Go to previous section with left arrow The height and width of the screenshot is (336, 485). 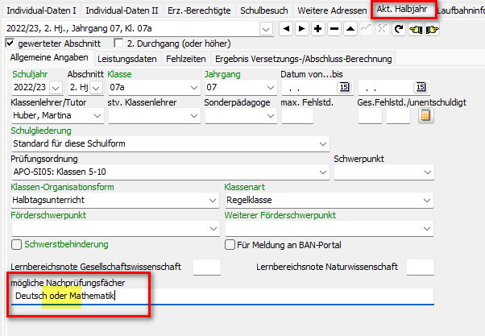pos(286,29)
